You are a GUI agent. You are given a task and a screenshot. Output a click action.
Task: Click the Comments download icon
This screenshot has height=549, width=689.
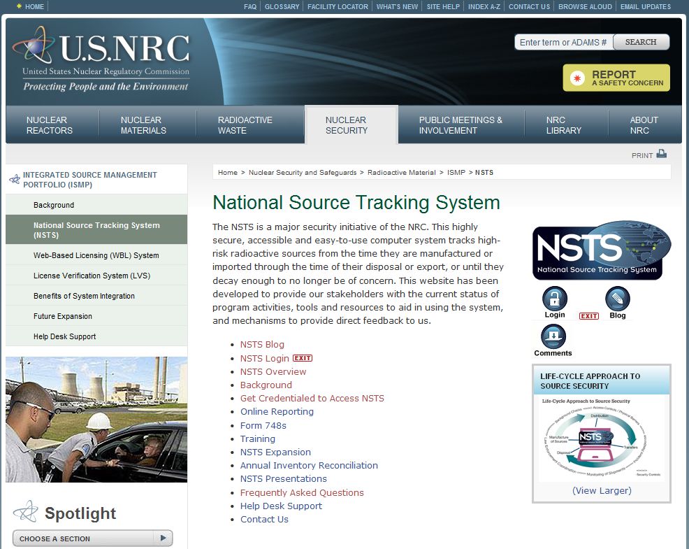[x=553, y=336]
